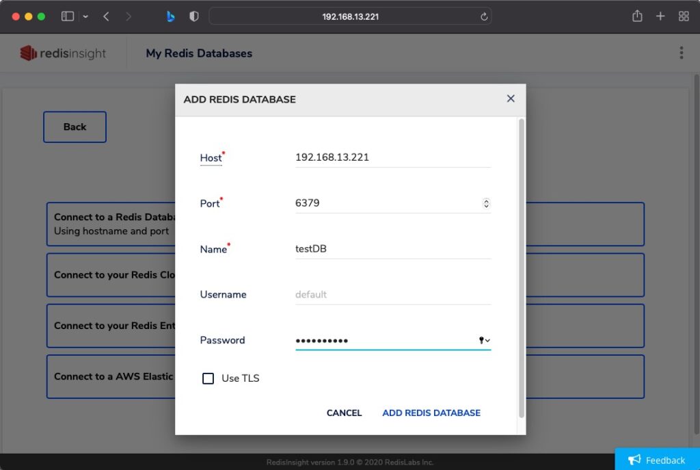Go back in Safari history

click(106, 16)
